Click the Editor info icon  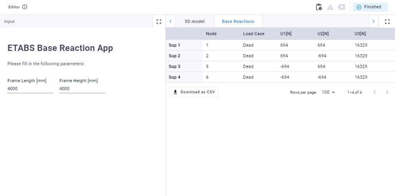pyautogui.click(x=25, y=7)
